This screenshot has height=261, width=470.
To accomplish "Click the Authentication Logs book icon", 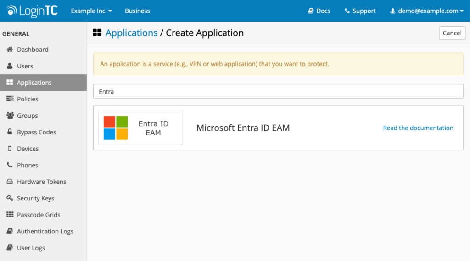I will point(10,231).
